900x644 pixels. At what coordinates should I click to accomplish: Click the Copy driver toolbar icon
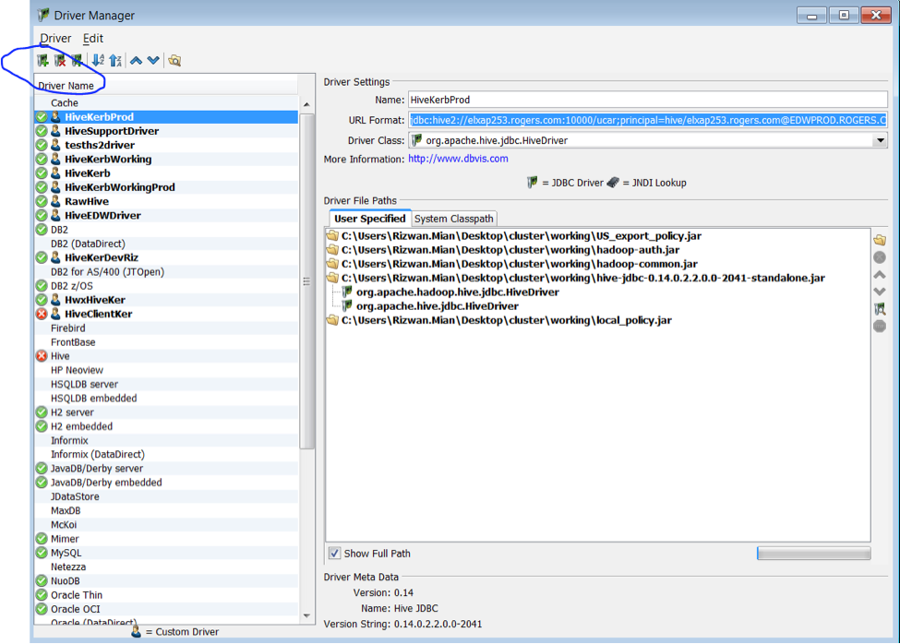[x=77, y=60]
